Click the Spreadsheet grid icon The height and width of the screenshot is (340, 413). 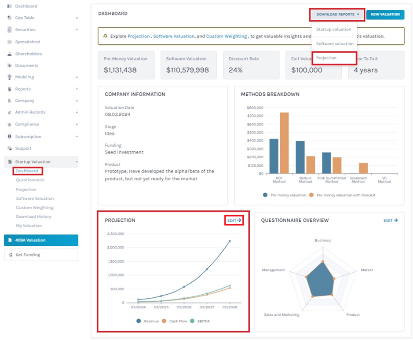[10, 42]
